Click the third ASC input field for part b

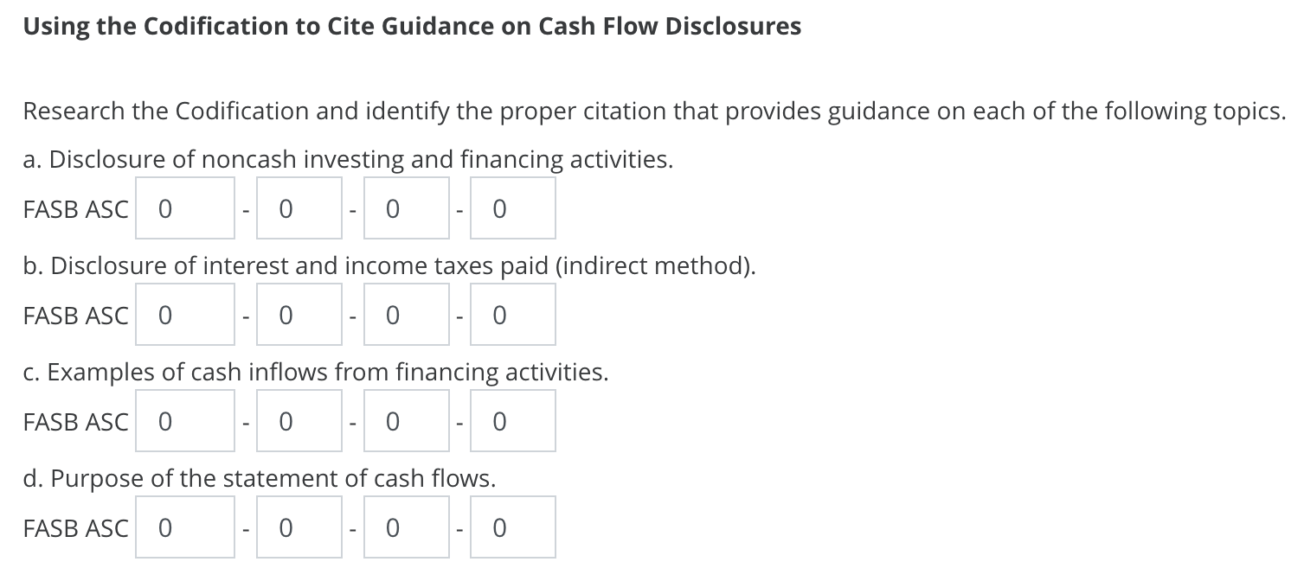(406, 314)
